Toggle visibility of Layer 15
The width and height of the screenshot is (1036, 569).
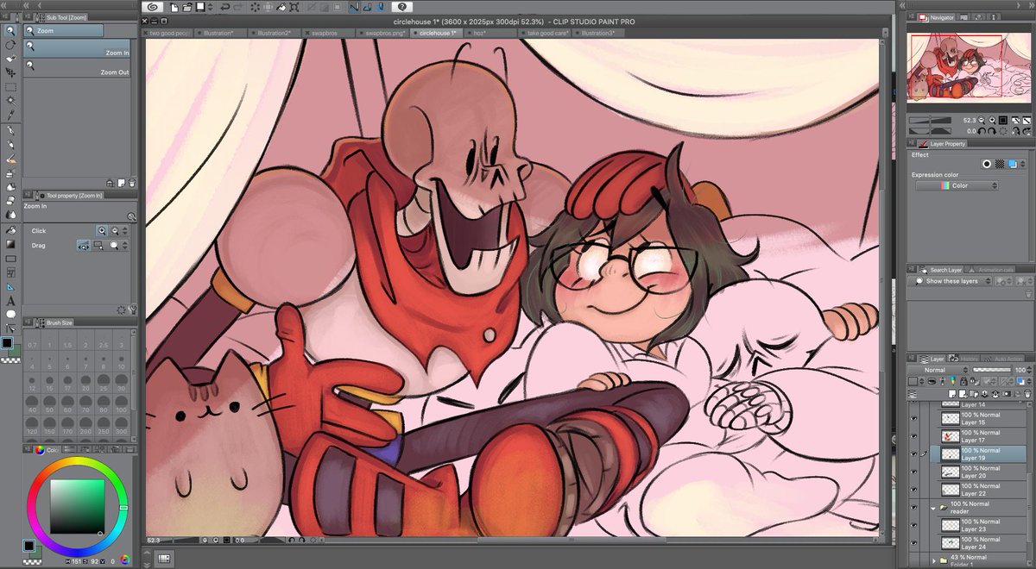coord(914,418)
